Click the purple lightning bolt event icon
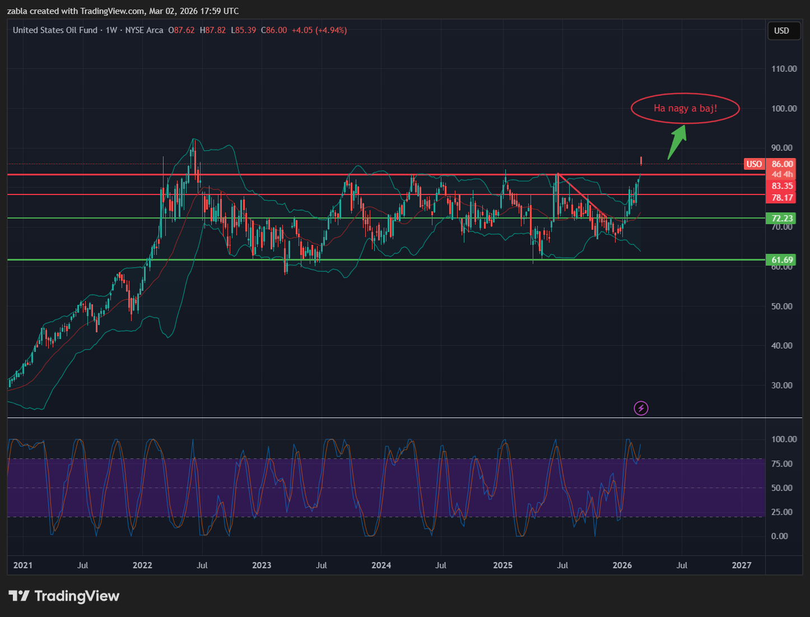Viewport: 810px width, 617px height. pyautogui.click(x=641, y=408)
